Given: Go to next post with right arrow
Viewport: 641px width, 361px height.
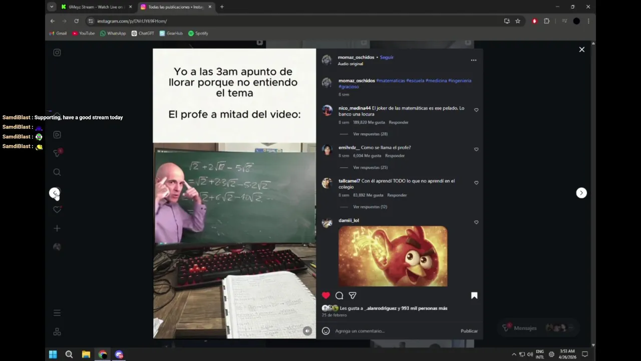Looking at the screenshot, I should tap(581, 193).
